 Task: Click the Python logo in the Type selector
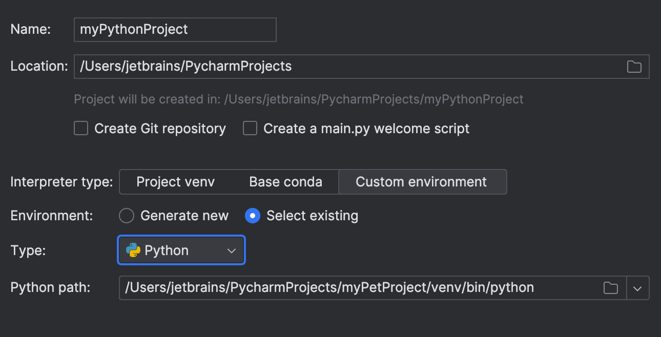pos(133,250)
